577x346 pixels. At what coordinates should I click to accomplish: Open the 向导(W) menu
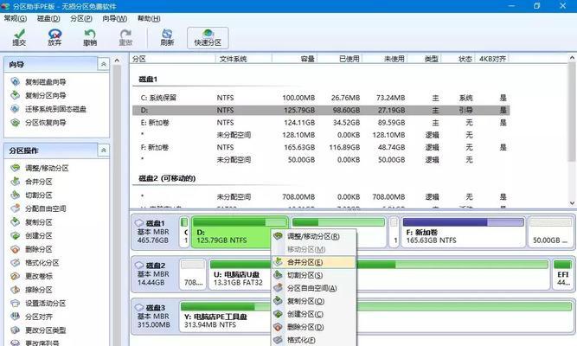tap(114, 18)
